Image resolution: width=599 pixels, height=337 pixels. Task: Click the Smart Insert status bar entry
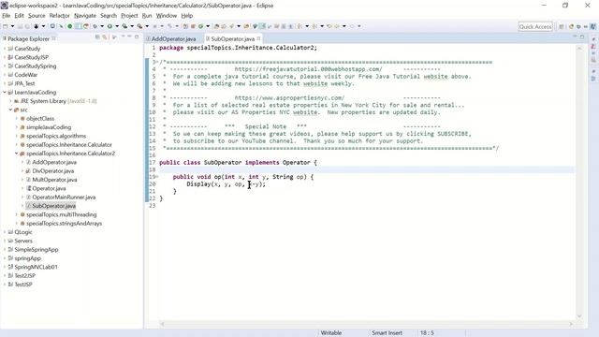[387, 333]
